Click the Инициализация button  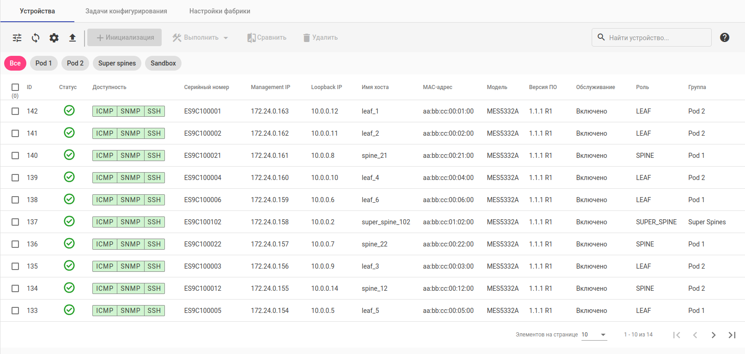click(125, 38)
